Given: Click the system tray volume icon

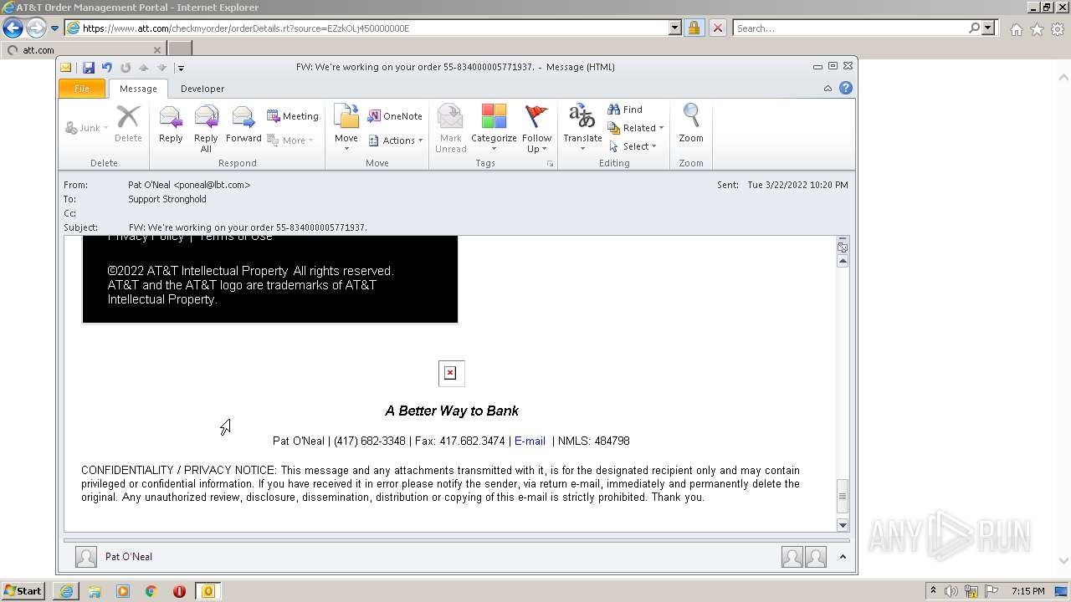Looking at the screenshot, I should 951,591.
